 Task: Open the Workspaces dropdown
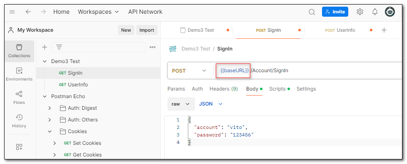tap(98, 12)
